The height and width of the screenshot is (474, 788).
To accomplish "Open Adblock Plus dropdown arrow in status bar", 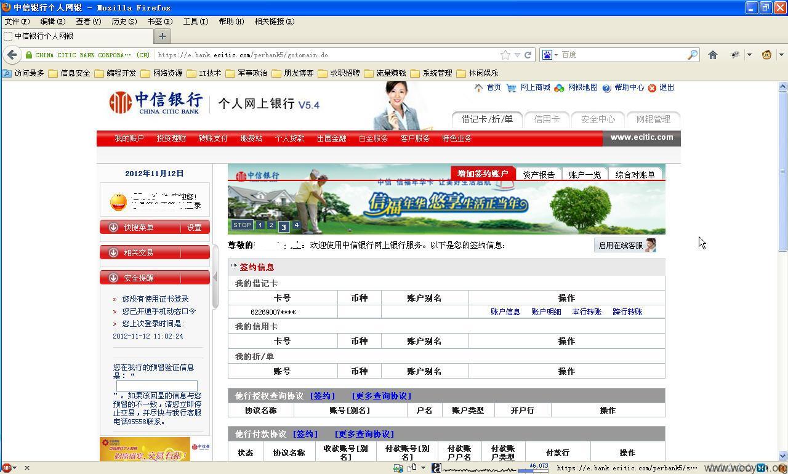I will point(14,468).
